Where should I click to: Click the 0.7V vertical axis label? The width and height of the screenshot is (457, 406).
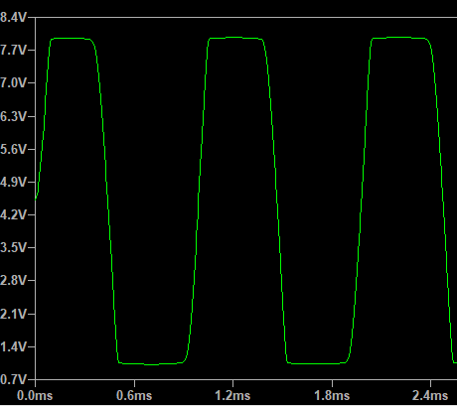pos(13,379)
